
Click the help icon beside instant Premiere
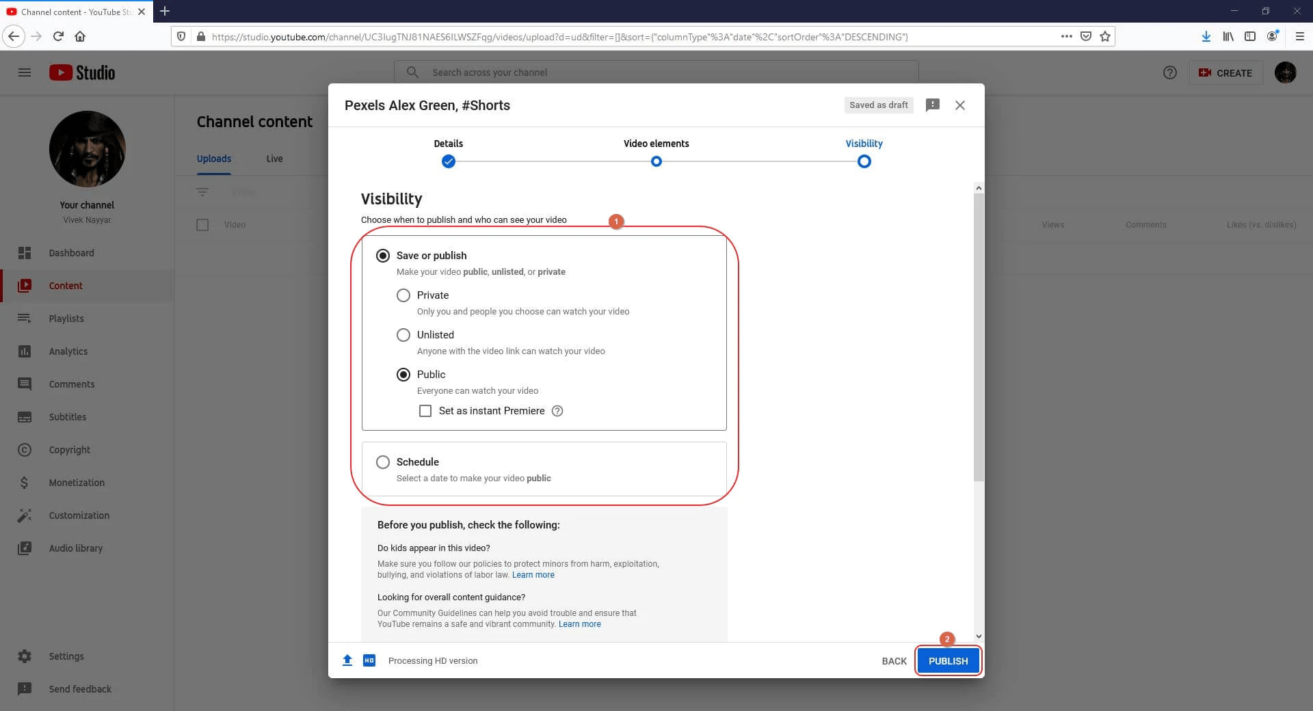[x=557, y=411]
